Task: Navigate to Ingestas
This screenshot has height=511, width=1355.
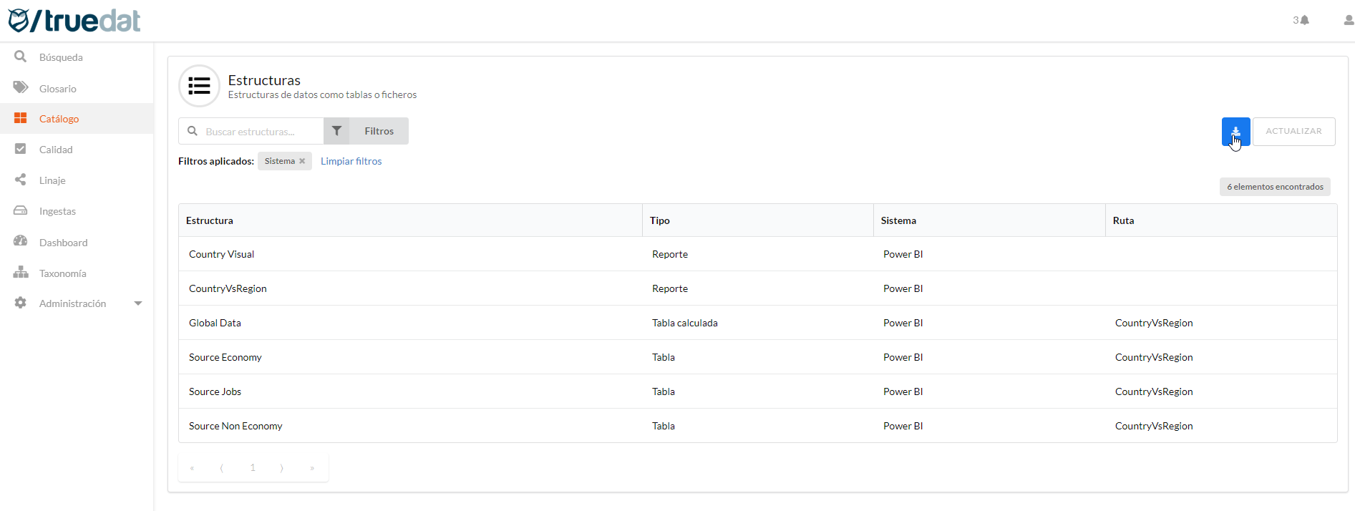Action: (57, 211)
